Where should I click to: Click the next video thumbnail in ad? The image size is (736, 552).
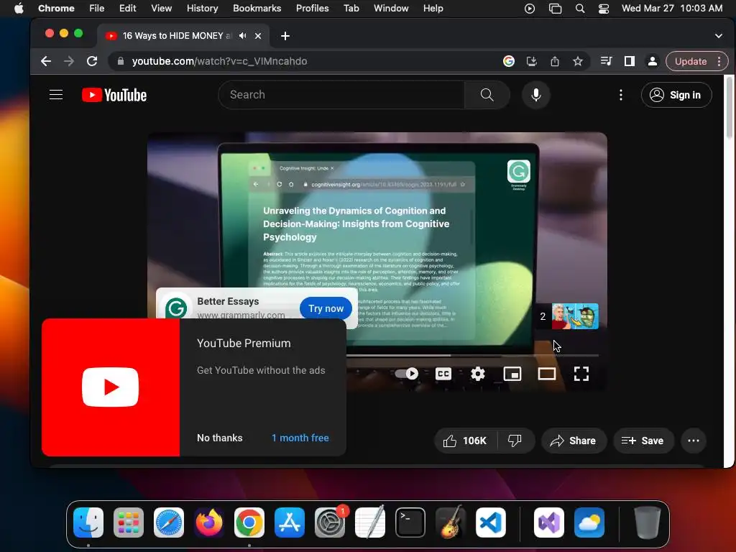click(x=575, y=316)
